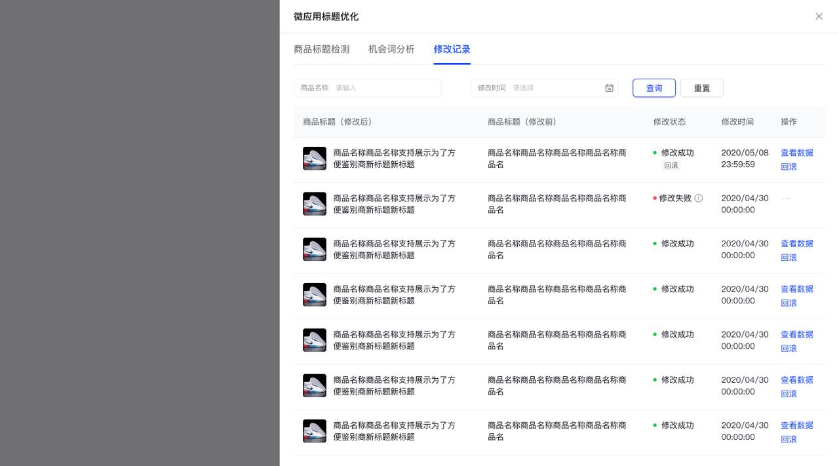Click 回滚 in the sixth row
The image size is (839, 466).
(x=789, y=394)
